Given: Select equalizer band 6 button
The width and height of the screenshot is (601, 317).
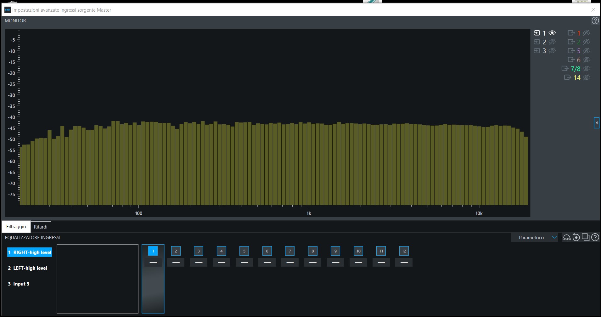Looking at the screenshot, I should point(267,251).
